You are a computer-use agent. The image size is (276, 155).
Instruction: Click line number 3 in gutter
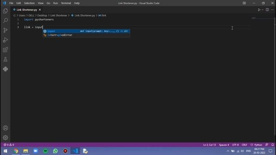(18, 27)
